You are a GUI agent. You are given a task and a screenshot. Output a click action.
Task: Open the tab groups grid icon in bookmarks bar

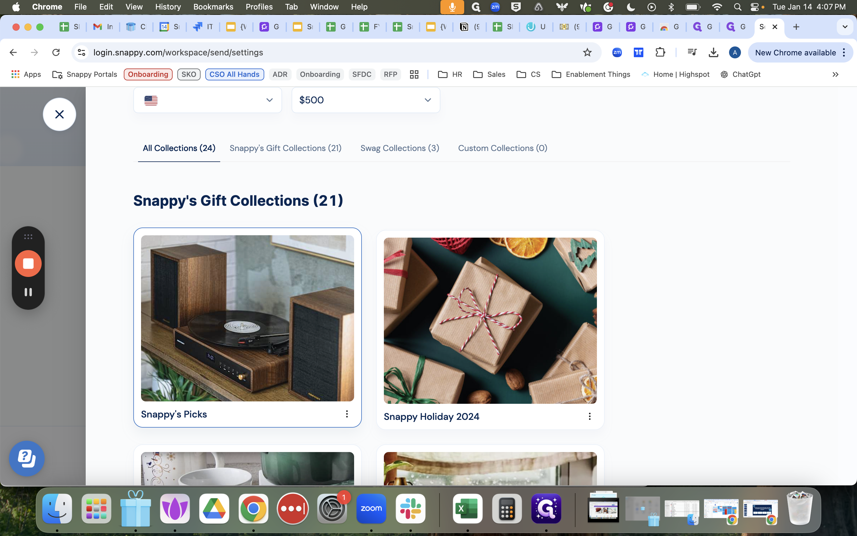(414, 74)
